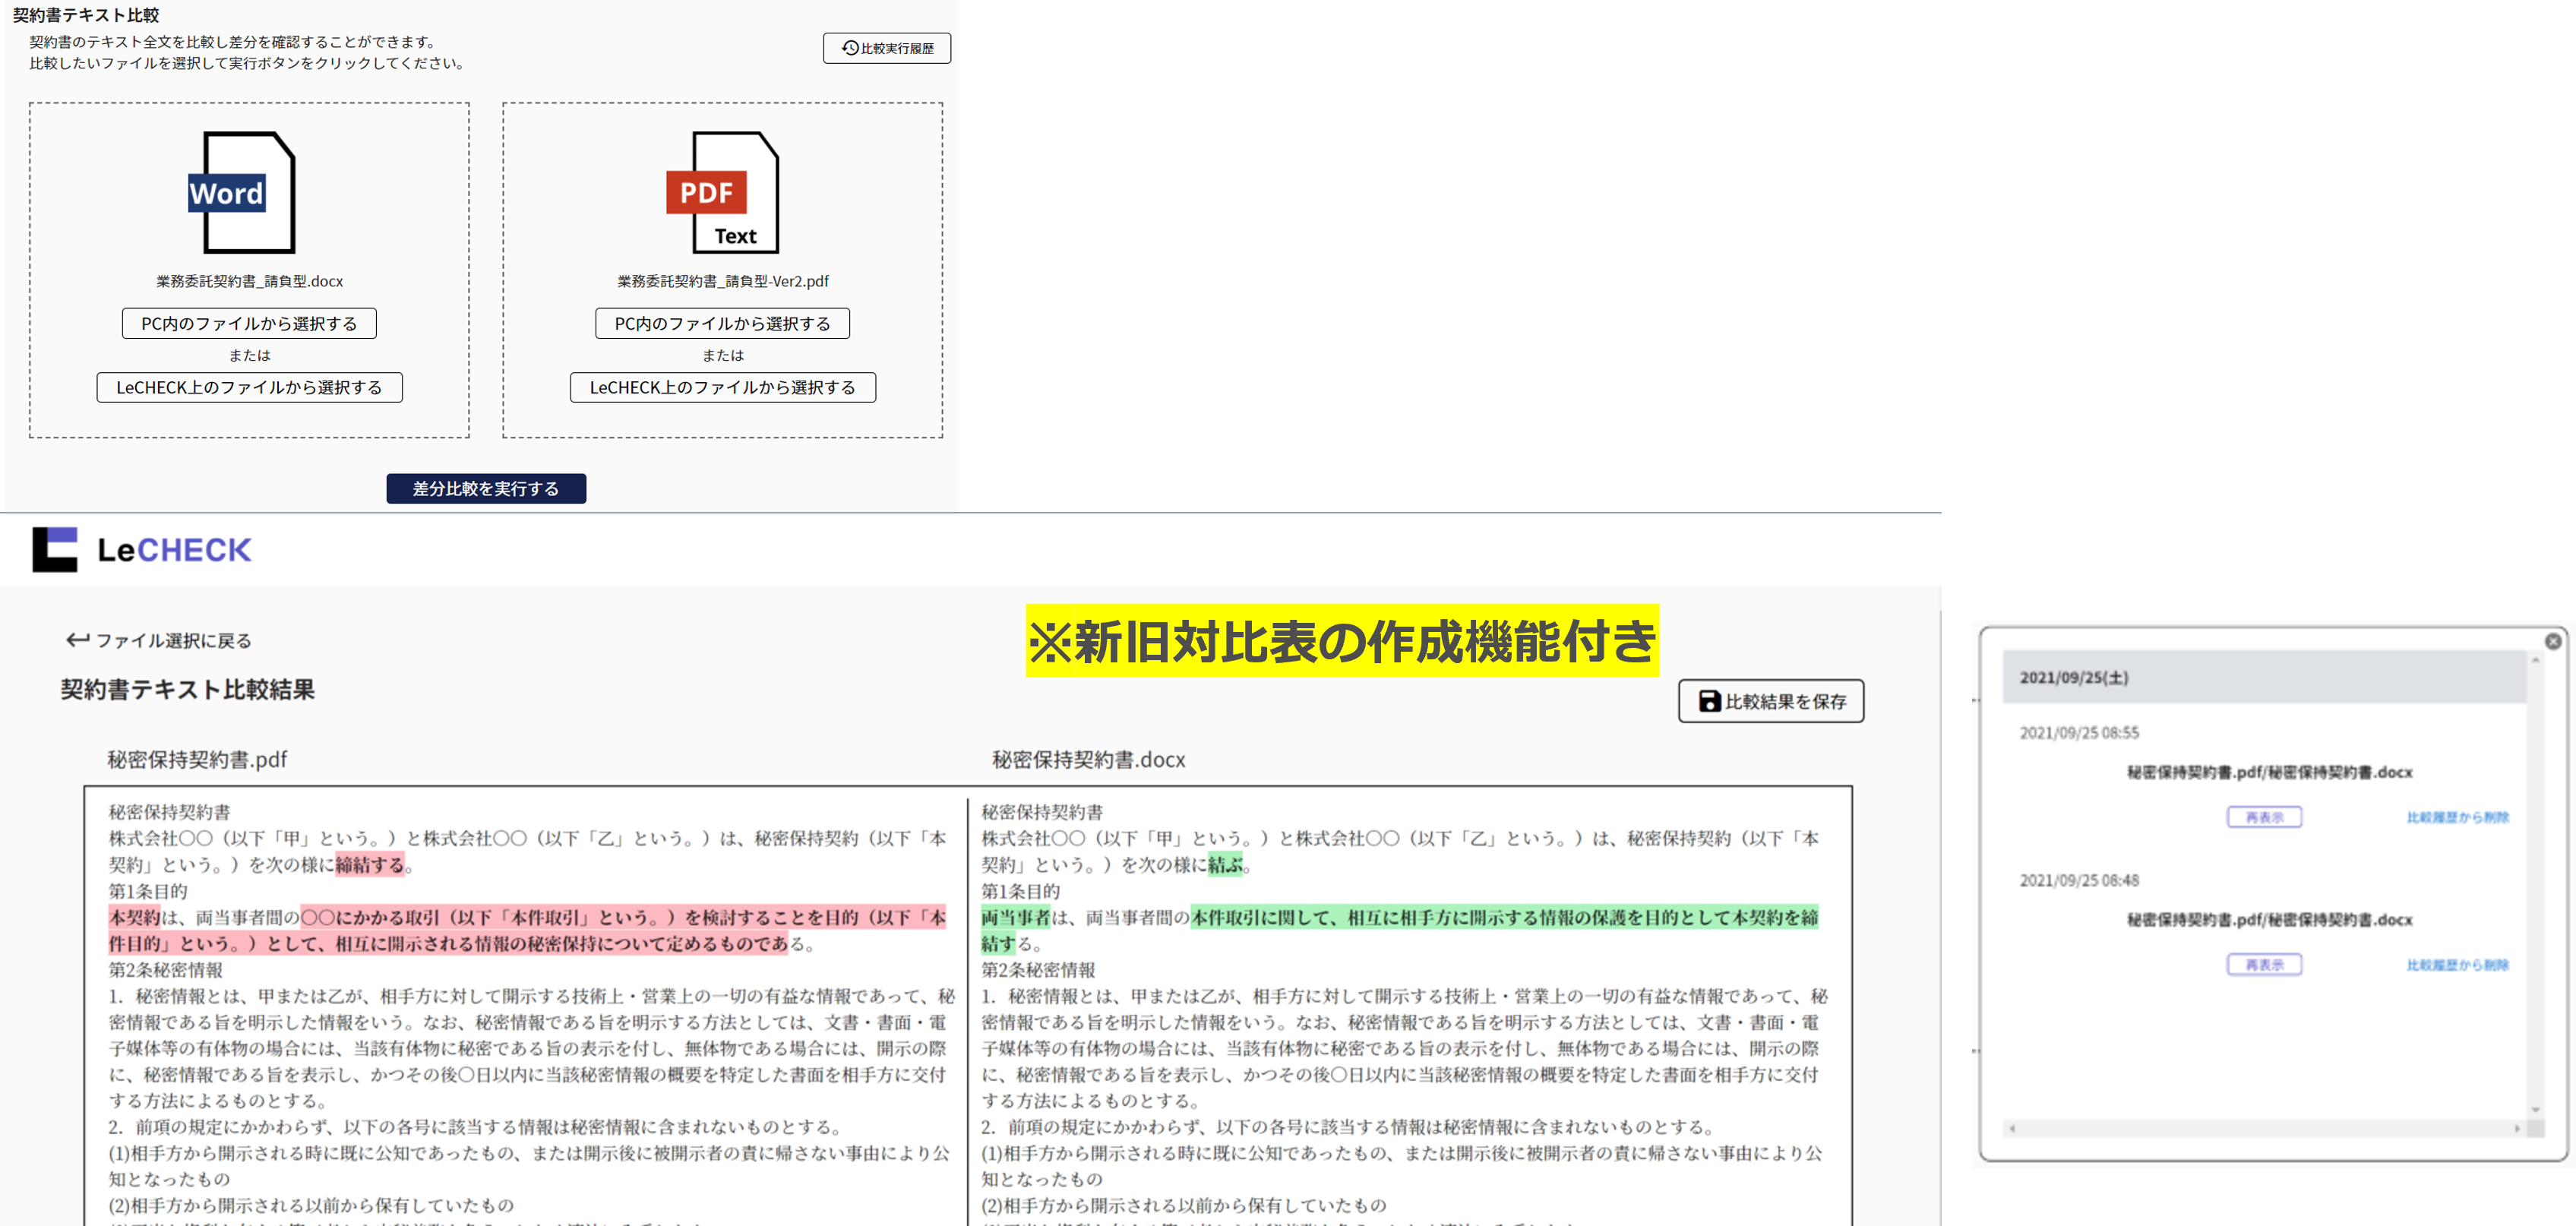Click the 秘密保持契約書.pdf column heading
This screenshot has width=2576, height=1226.
197,759
